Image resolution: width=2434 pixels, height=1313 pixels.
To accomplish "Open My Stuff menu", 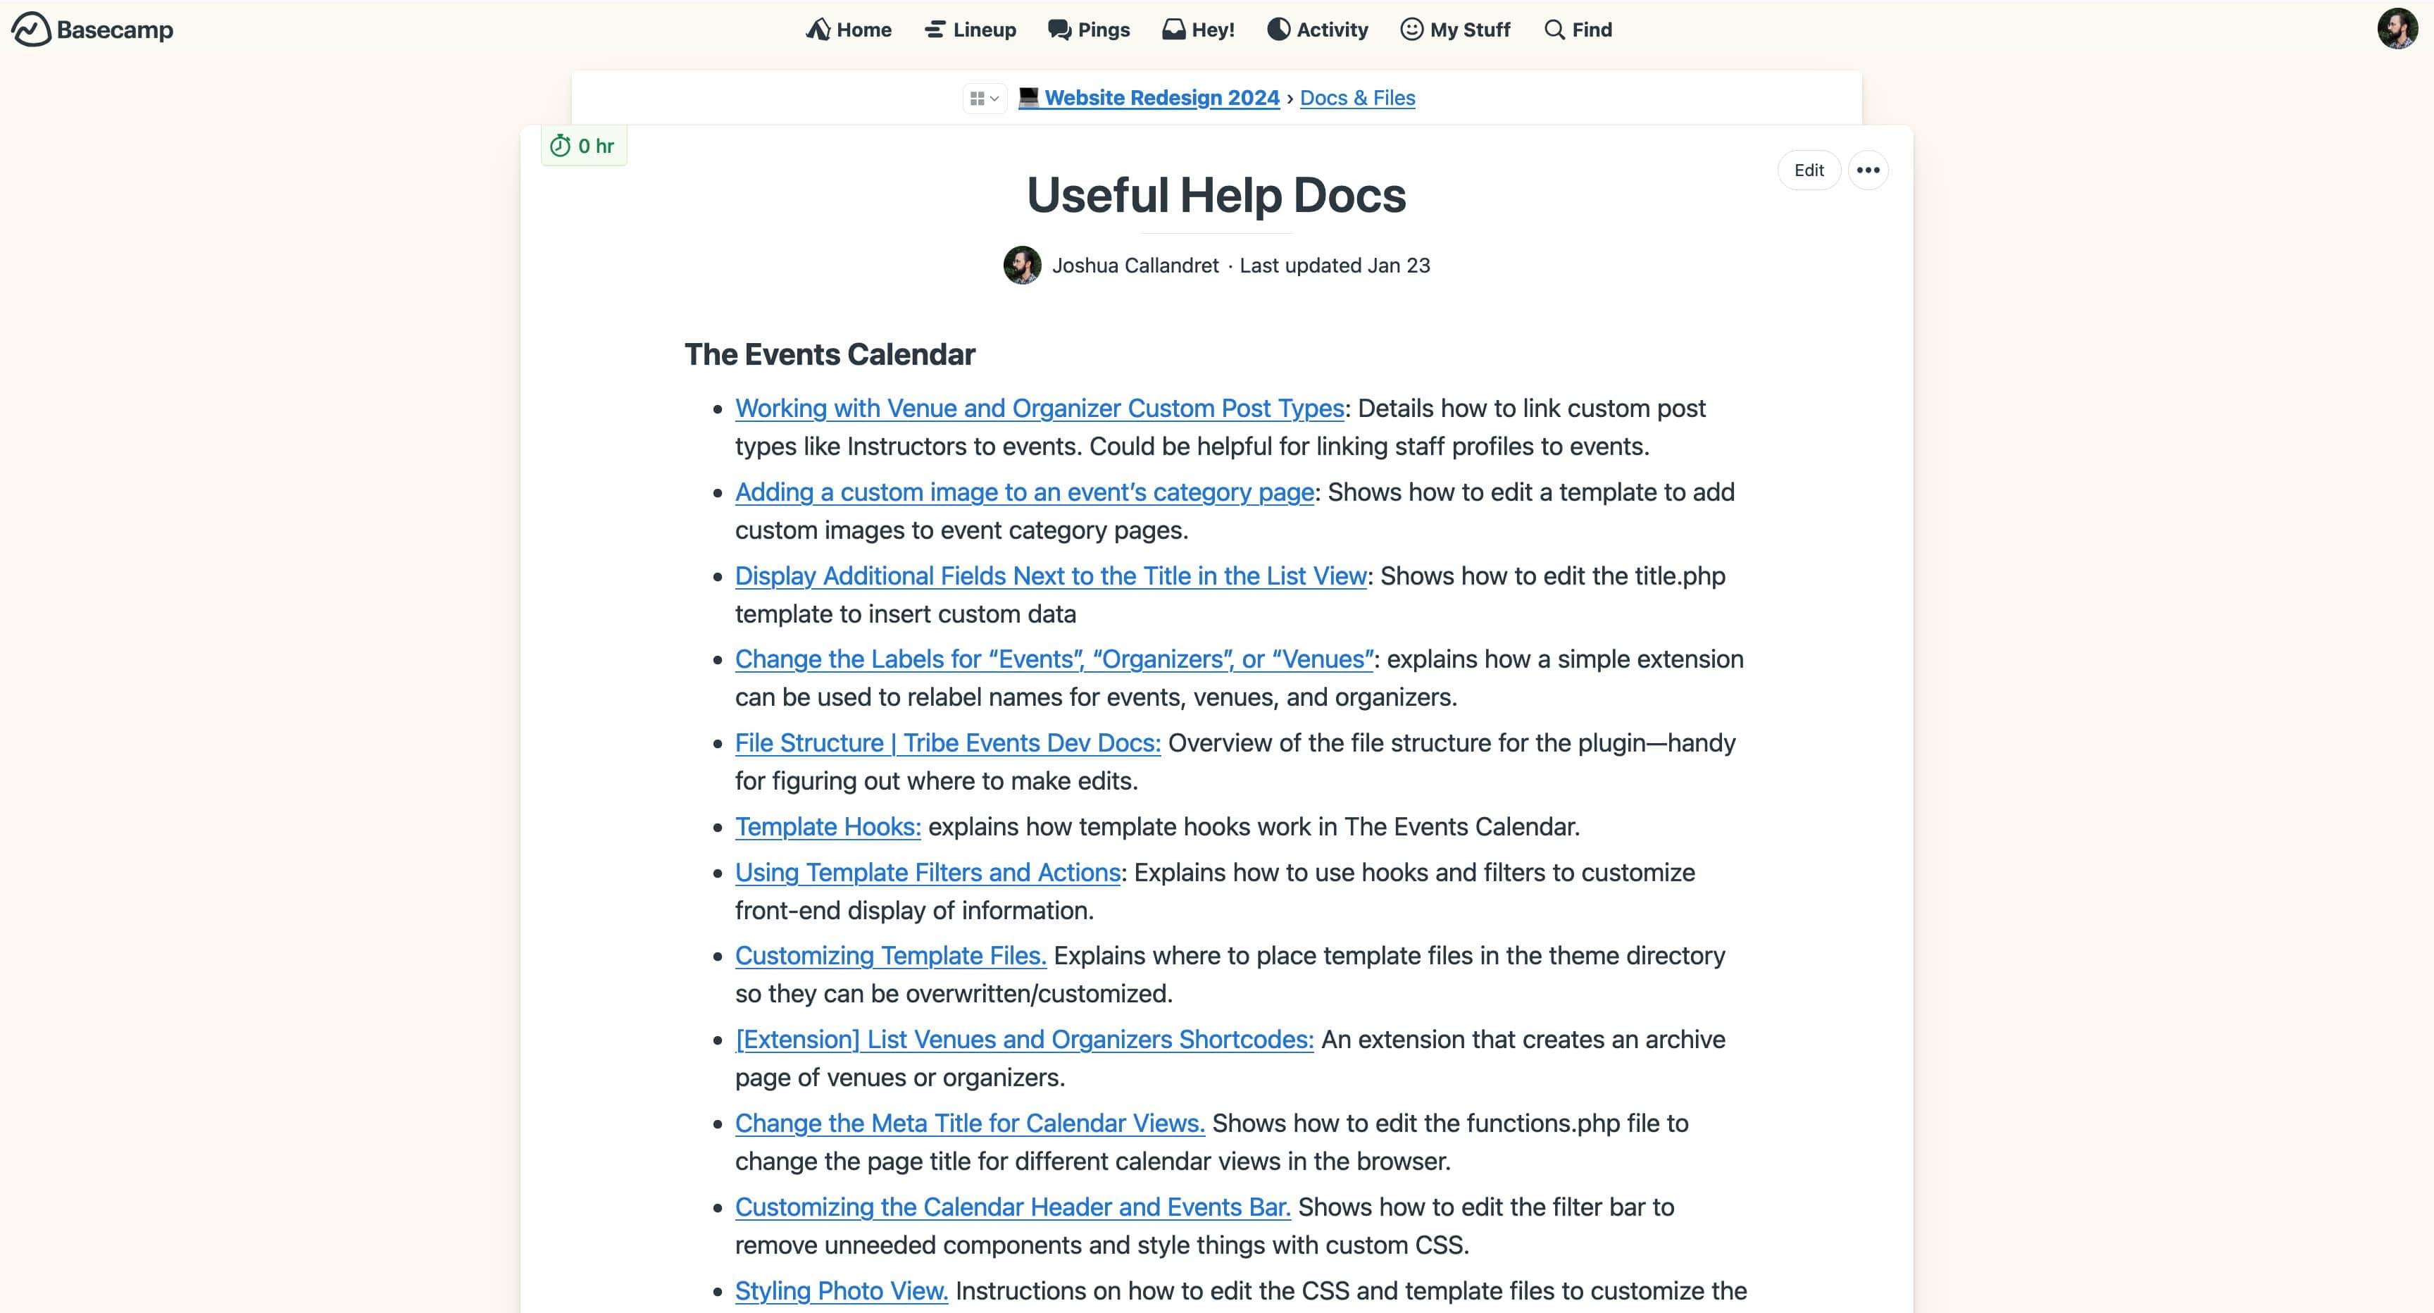I will (1455, 30).
